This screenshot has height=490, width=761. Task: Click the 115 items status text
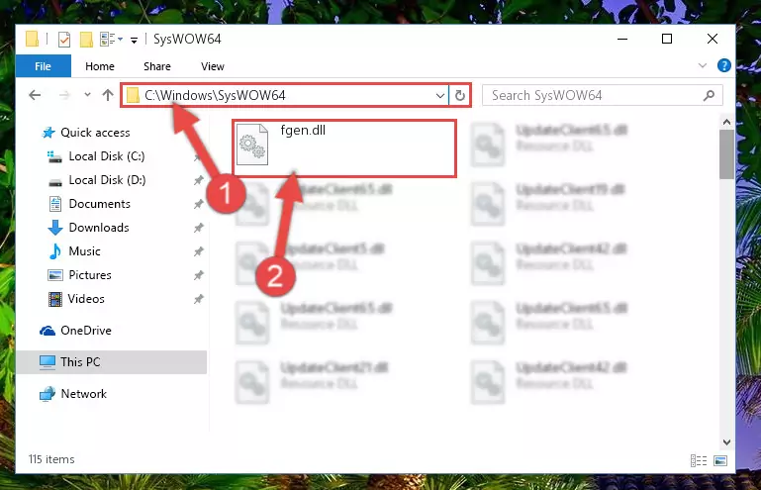pyautogui.click(x=51, y=459)
